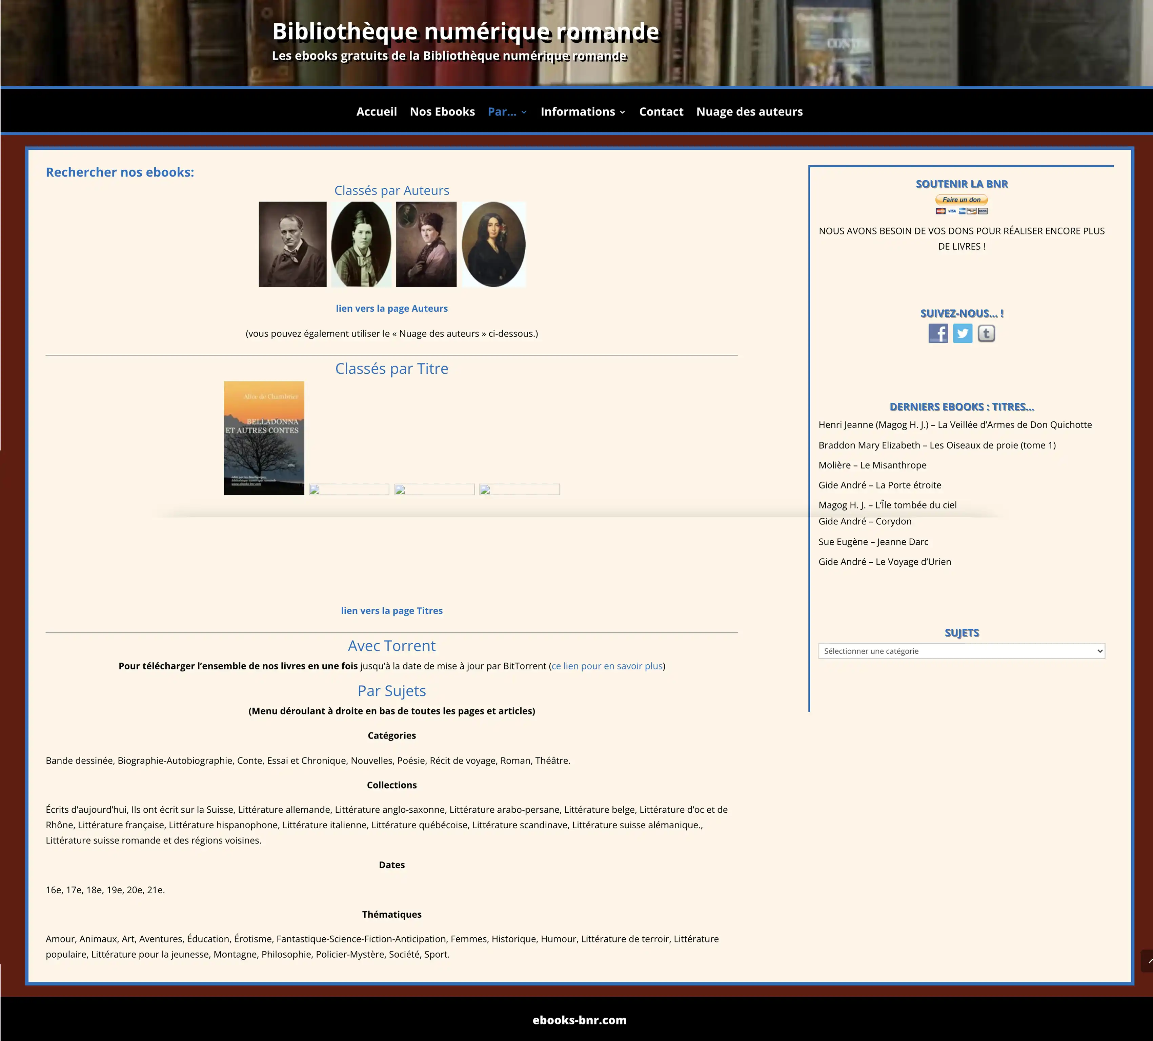The image size is (1153, 1041).
Task: Open the 'Sélectionner une catégorie' dropdown
Action: (962, 651)
